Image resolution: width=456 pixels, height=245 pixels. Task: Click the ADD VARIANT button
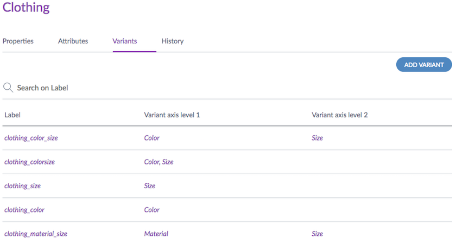pyautogui.click(x=424, y=65)
